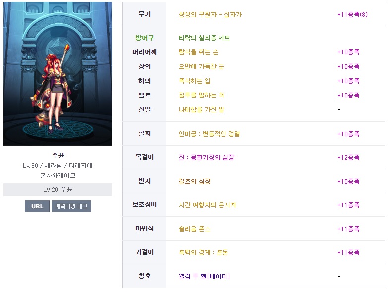This screenshot has height=292, width=388.
Task: Open necklace item 진 : 몽환기장의 심장
Action: tap(206, 157)
